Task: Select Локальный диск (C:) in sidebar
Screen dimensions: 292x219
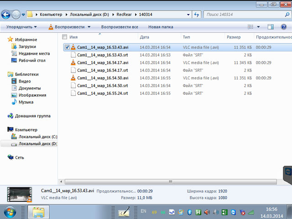Action: [x=37, y=137]
